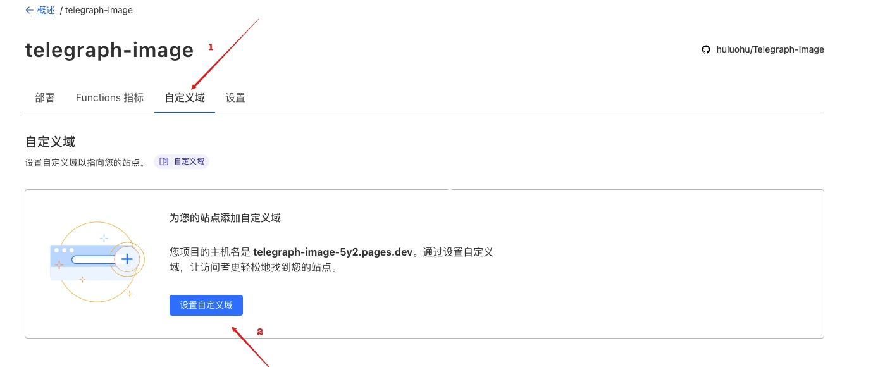Viewport: 873px width, 367px height.
Task: Click the red annotation number 2
Action: tap(259, 332)
